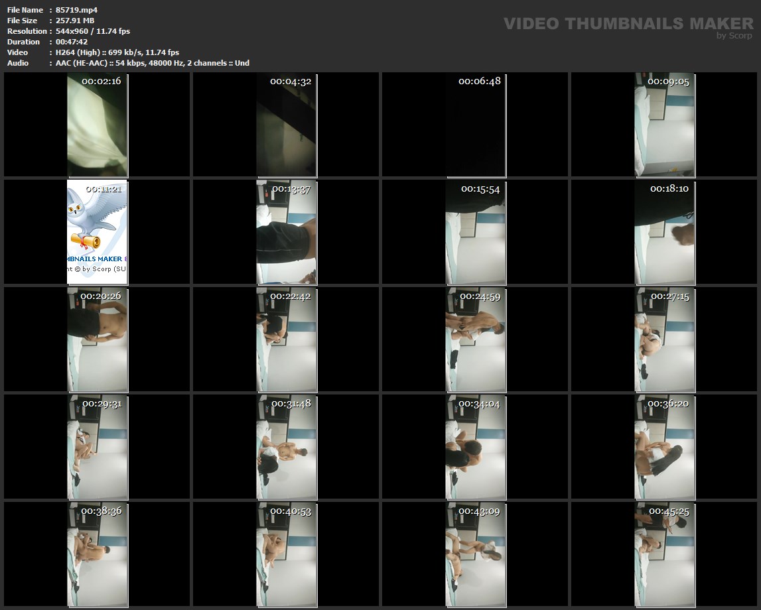This screenshot has height=610, width=761.
Task: Select the Duration value 00:47:42
Action: (72, 42)
